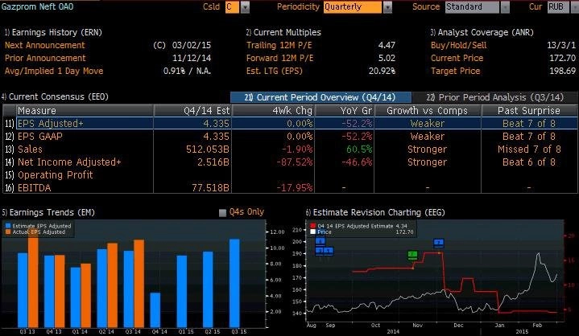Screen dimensions: 579x336
Task: Click the 5.02 forward P/E value
Action: pos(387,58)
